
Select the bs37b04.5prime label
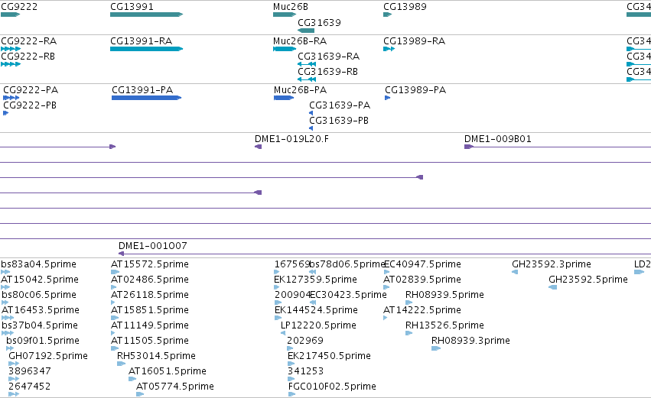point(39,325)
